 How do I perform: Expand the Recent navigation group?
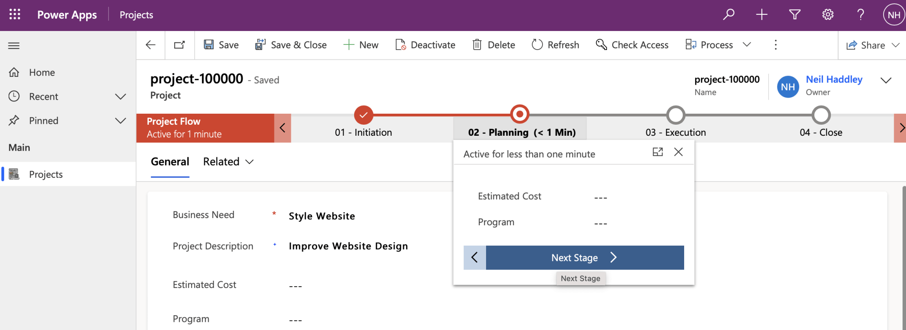tap(120, 97)
